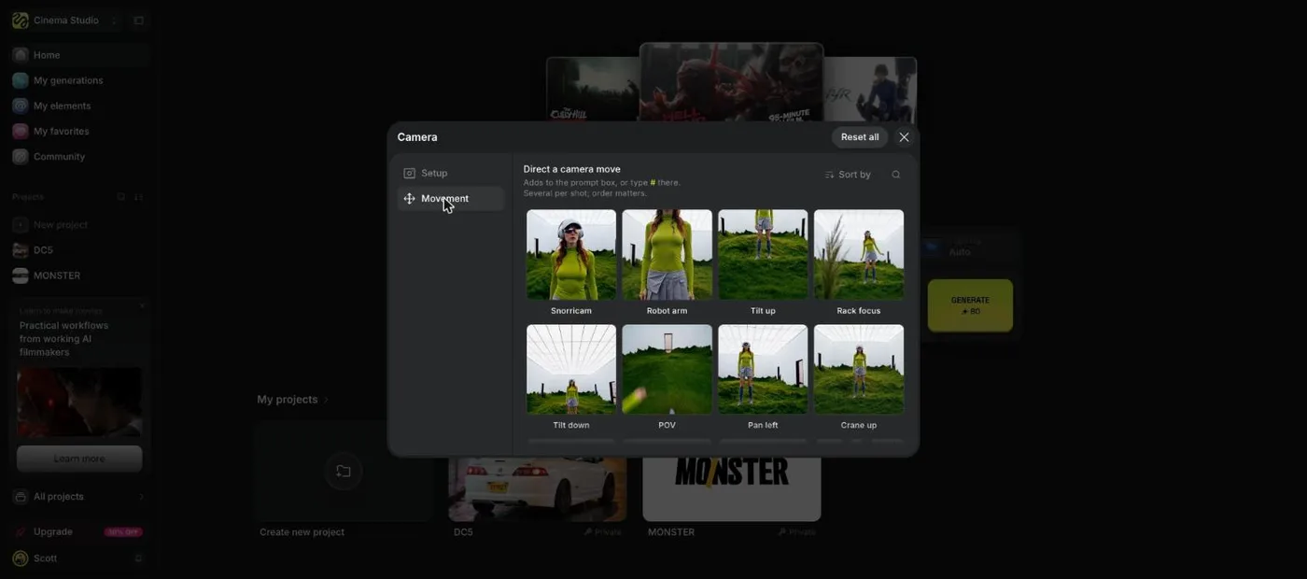This screenshot has height=579, width=1307.
Task: Go to My elements icon
Action: click(x=20, y=106)
